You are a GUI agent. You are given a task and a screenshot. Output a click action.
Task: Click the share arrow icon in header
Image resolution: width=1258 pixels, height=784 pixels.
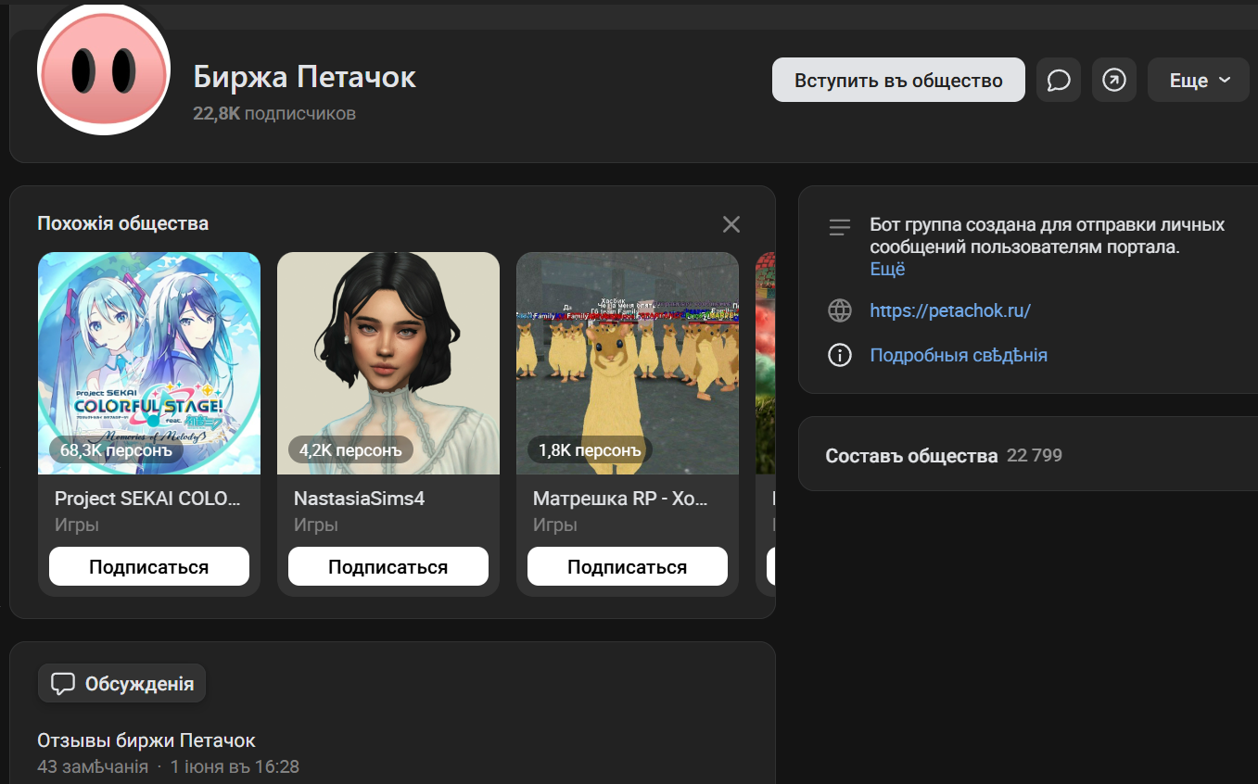coord(1114,80)
